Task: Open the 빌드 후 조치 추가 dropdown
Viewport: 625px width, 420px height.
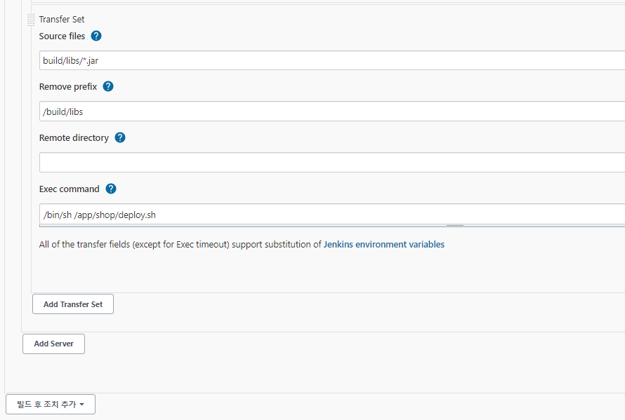Action: 51,404
